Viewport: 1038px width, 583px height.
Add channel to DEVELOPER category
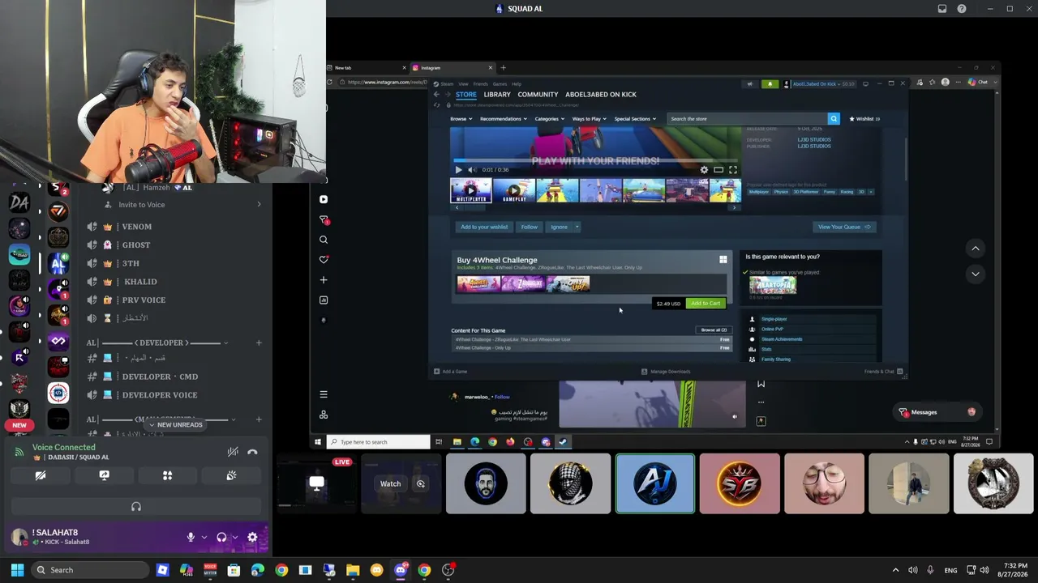tap(259, 343)
